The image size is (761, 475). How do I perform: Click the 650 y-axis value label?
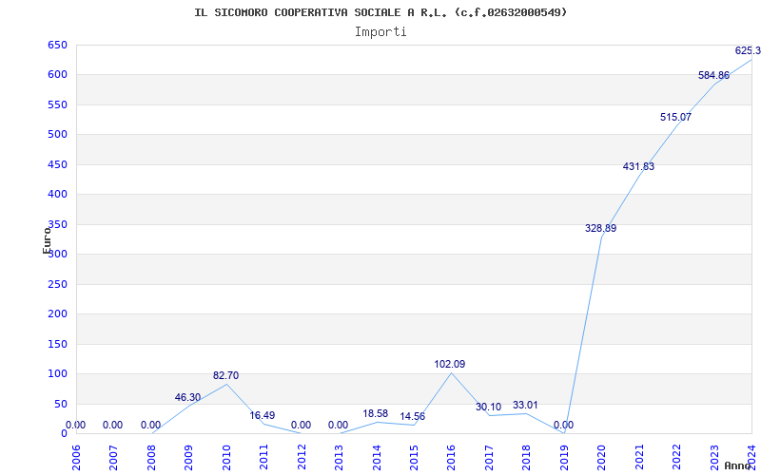point(57,45)
